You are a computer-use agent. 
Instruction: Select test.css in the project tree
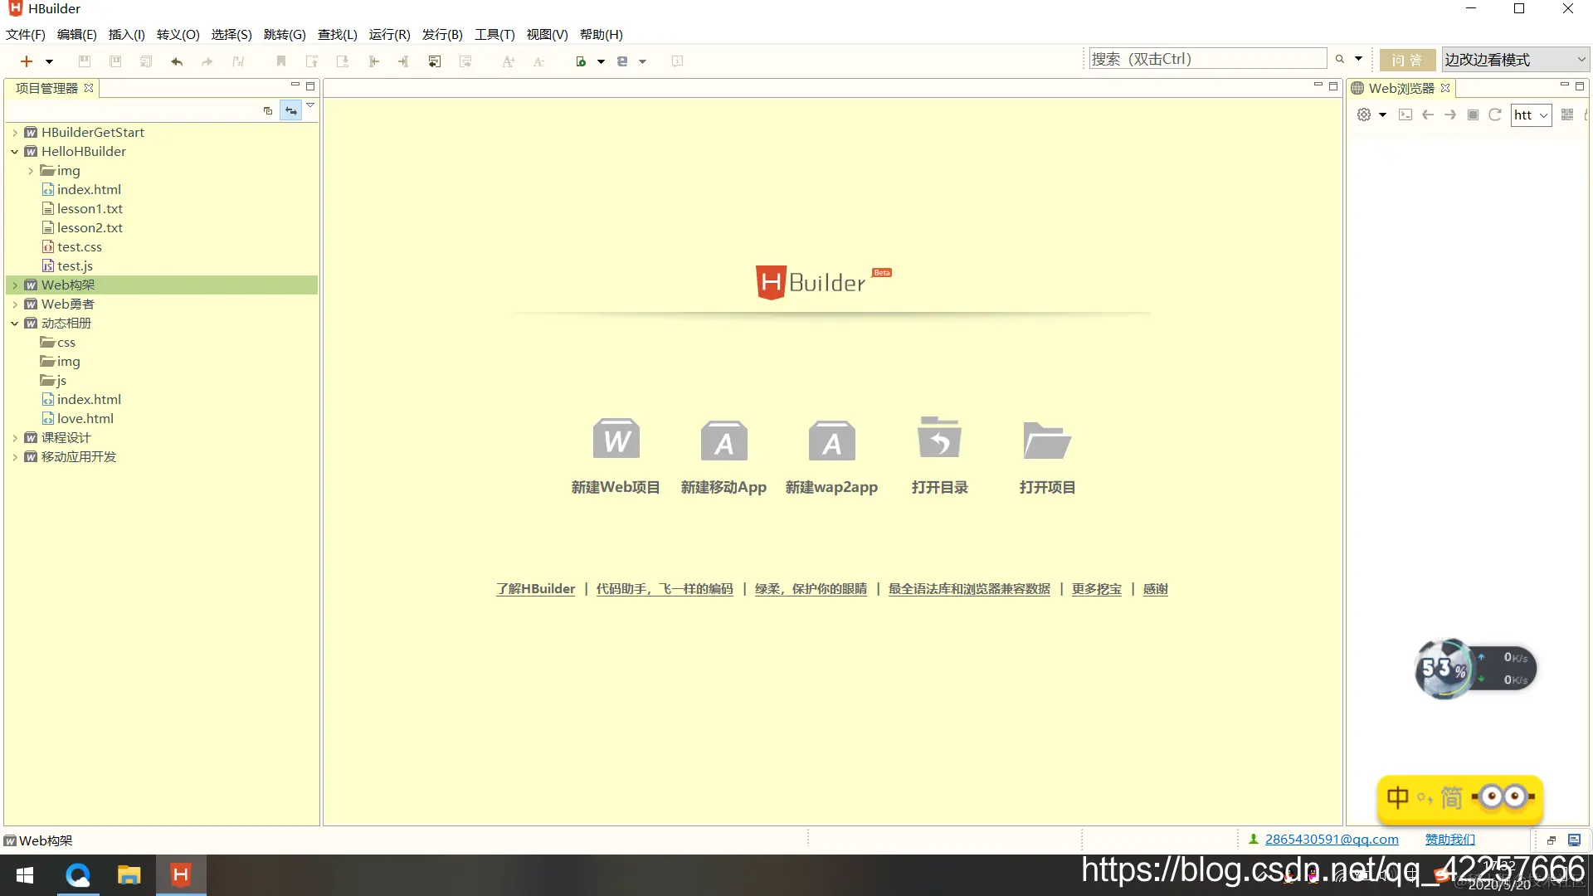point(79,246)
